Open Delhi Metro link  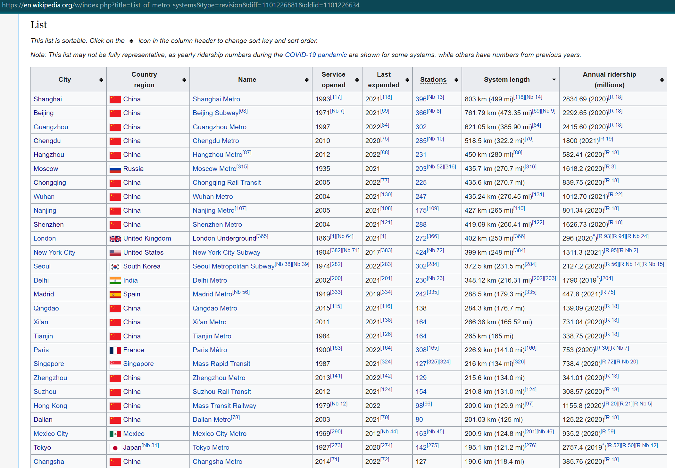pyautogui.click(x=210, y=280)
